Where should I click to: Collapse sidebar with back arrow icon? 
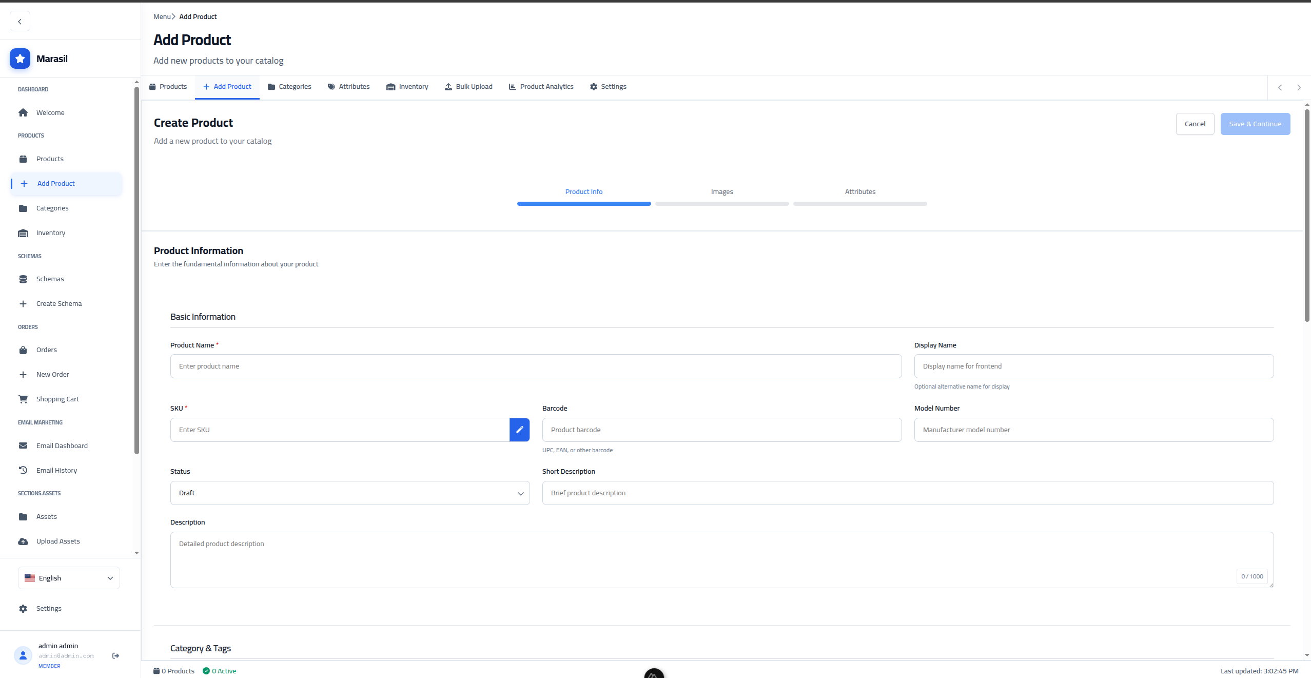click(x=20, y=22)
